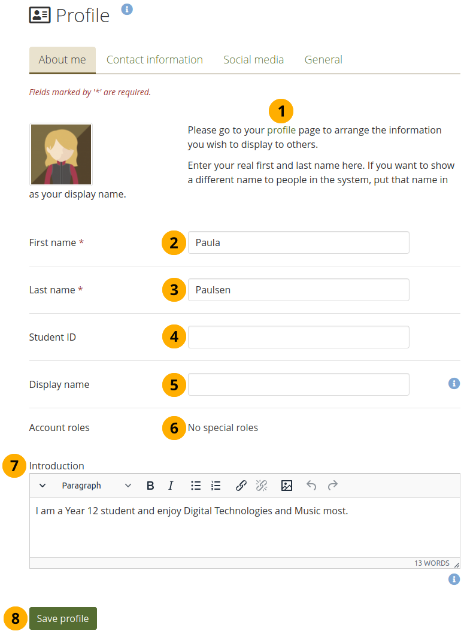
Task: Insert an image in the Introduction
Action: click(x=287, y=486)
